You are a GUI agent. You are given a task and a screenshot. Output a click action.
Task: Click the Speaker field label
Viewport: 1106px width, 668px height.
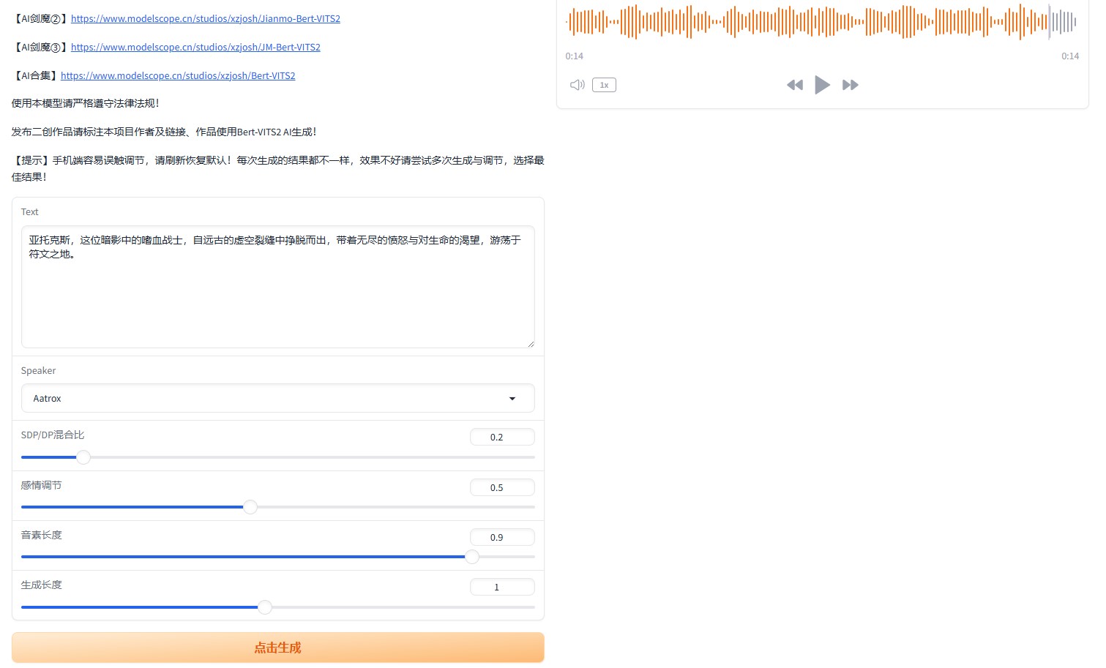tap(38, 371)
